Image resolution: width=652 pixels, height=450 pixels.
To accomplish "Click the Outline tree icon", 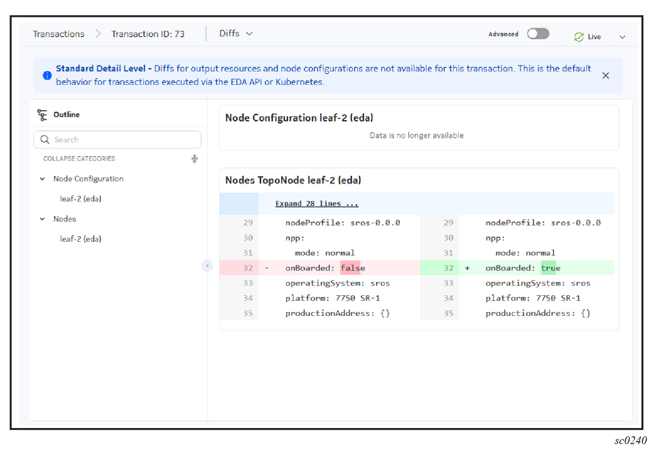I will (42, 115).
